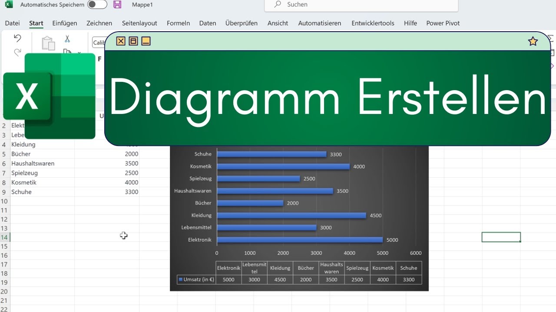Click chart axis label Haushaltswaren
Screen dimensions: 556x312
[193, 191]
